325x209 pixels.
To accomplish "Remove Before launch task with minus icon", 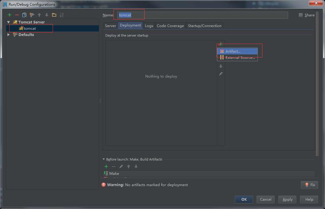I will 114,166.
